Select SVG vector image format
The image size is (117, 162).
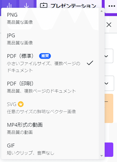[x=50, y=108]
